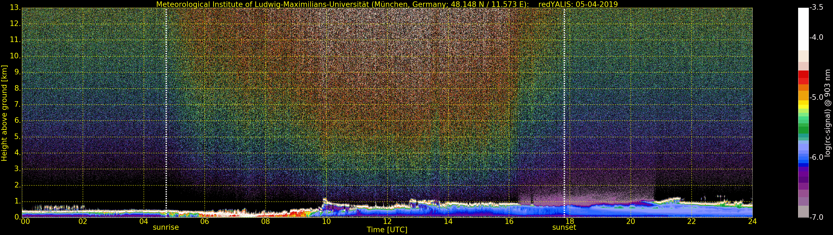Click the time-axis tick label '16'
Screen dimensions: 833x235
pyautogui.click(x=509, y=221)
